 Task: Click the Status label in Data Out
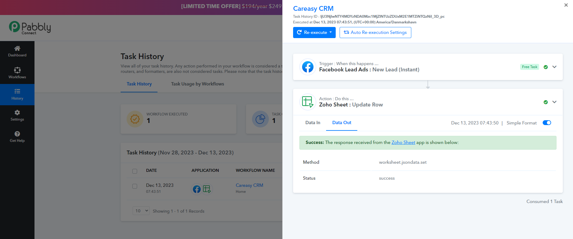(x=309, y=178)
